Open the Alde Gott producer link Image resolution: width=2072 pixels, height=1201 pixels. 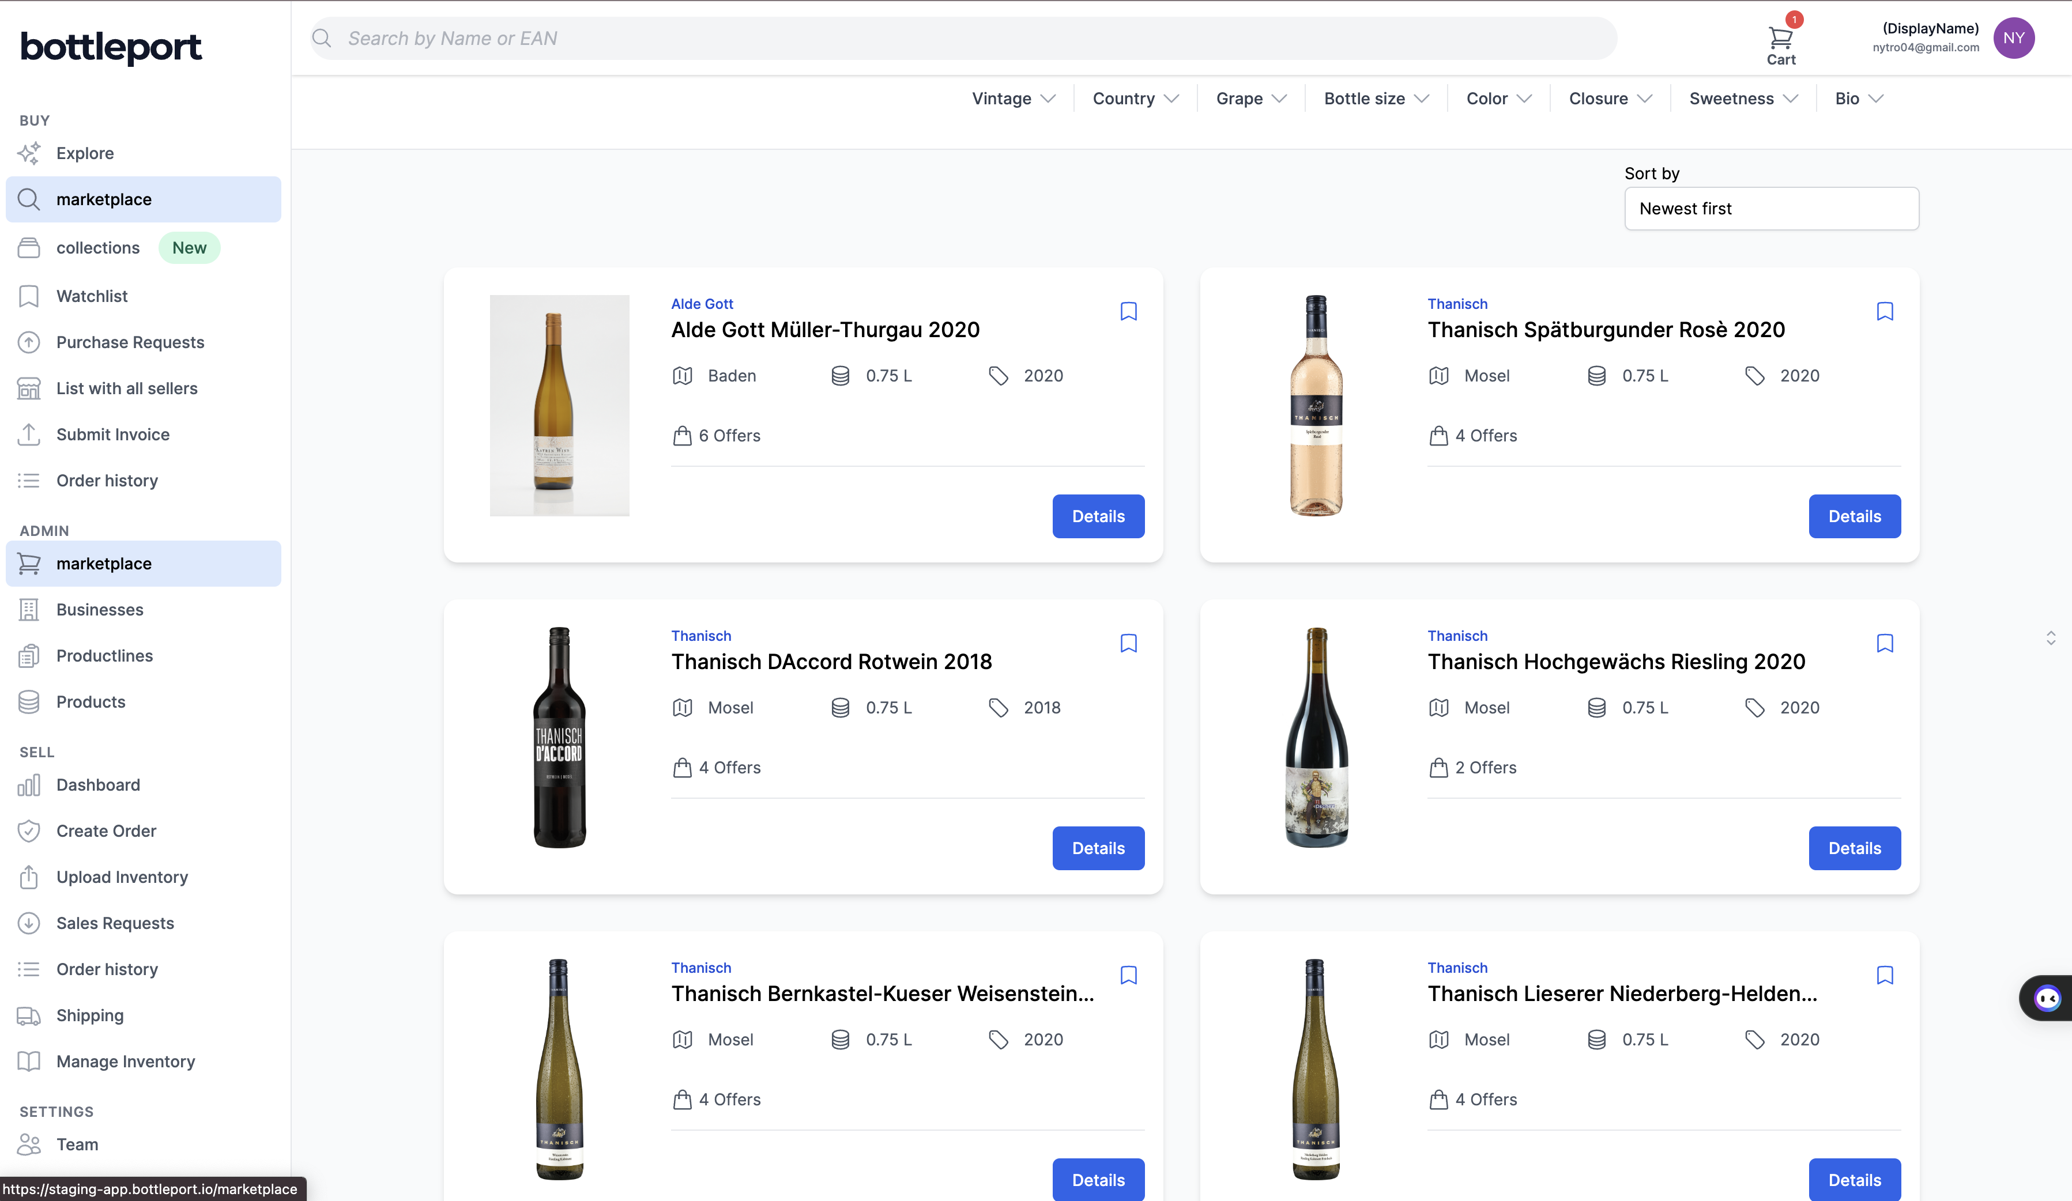pyautogui.click(x=702, y=304)
